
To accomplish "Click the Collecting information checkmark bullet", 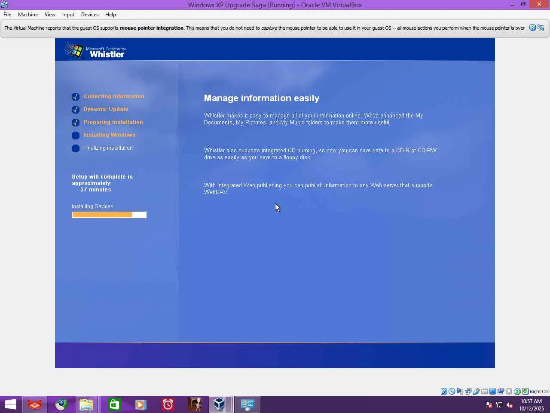I will 76,97.
